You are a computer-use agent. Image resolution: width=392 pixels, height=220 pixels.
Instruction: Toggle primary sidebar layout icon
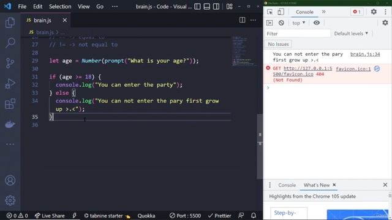tap(197, 7)
